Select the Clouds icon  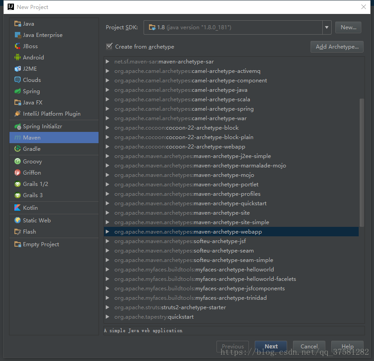point(18,80)
